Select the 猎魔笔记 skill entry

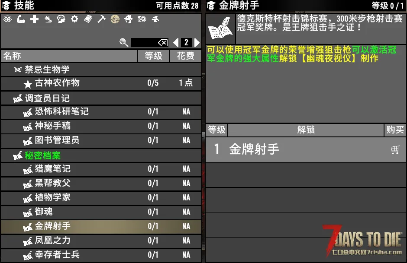(x=101, y=169)
